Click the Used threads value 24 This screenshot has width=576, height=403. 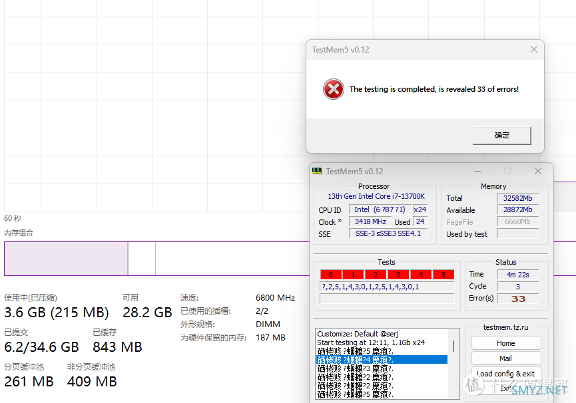(420, 221)
